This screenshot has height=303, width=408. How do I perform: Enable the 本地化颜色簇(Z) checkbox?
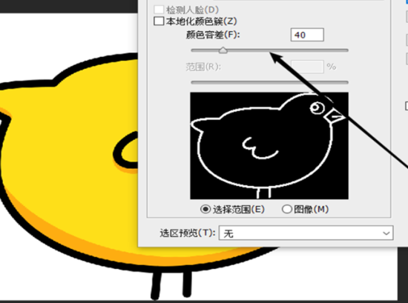tap(159, 21)
